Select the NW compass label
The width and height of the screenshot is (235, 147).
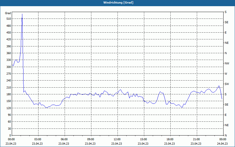[x=227, y=64]
